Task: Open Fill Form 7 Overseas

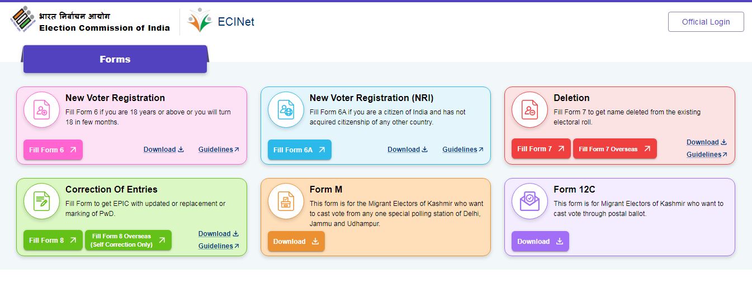Action: click(x=614, y=148)
